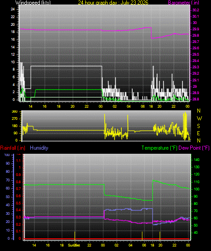
Task: Select the Humidity legend label
Action: pyautogui.click(x=39, y=148)
